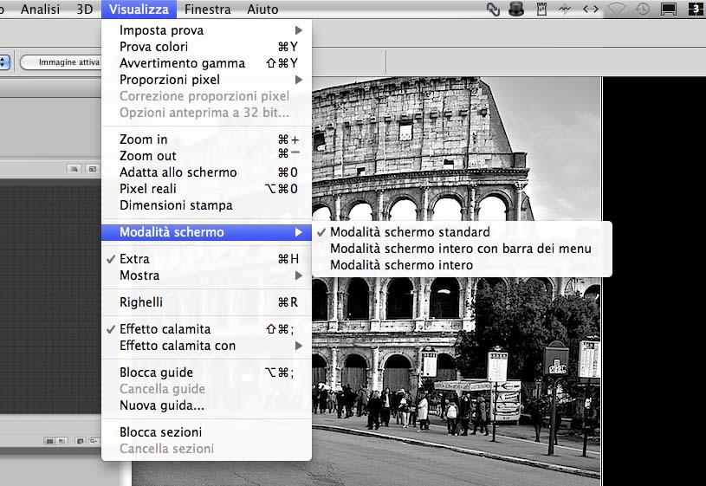The height and width of the screenshot is (486, 706).
Task: Open the Time Machine menu icon
Action: click(643, 9)
